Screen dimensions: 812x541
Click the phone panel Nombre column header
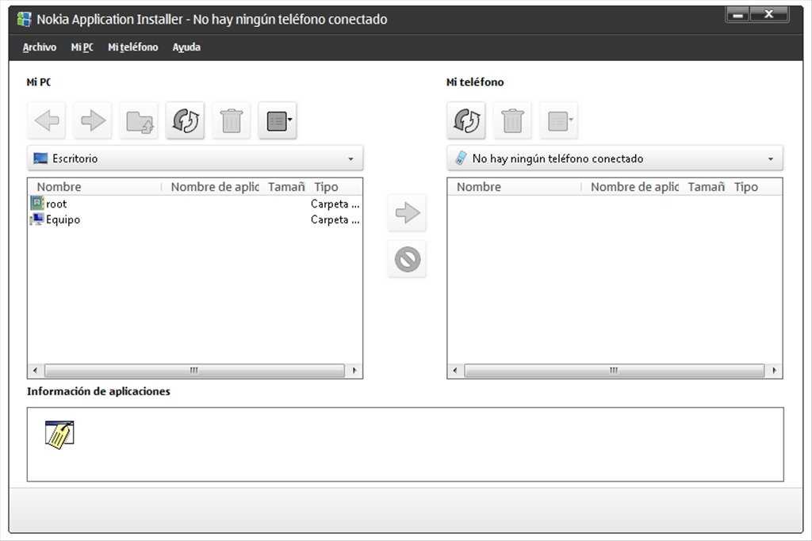515,187
